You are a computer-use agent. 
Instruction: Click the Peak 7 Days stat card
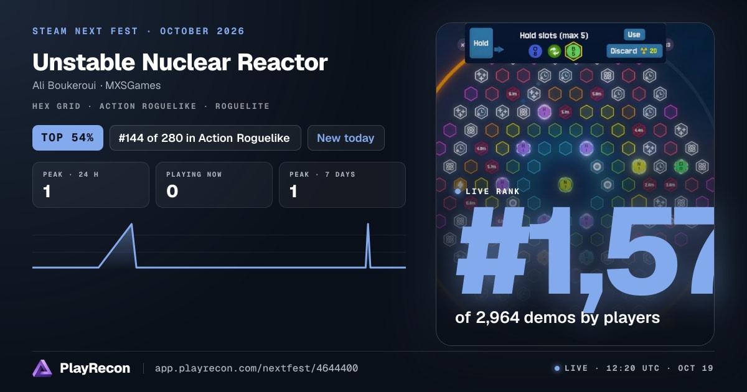click(x=342, y=185)
